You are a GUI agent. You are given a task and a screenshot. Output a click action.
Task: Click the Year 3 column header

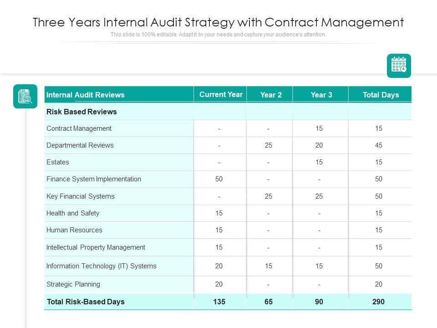[x=321, y=95]
